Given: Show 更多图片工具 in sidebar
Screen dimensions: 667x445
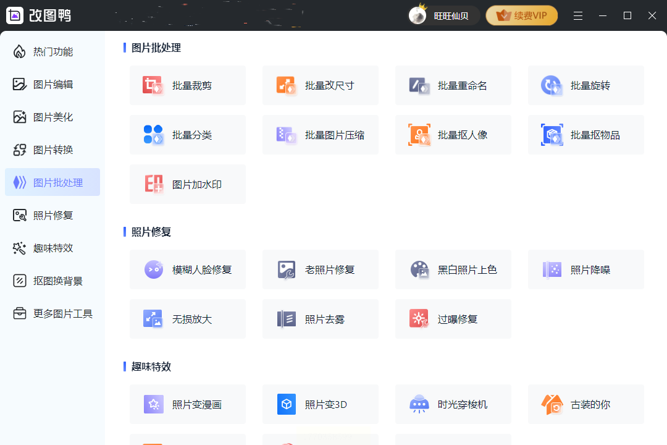Looking at the screenshot, I should [x=52, y=313].
